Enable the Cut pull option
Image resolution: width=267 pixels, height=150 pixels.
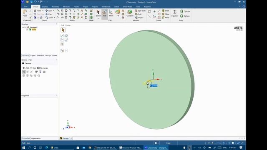click(33, 68)
